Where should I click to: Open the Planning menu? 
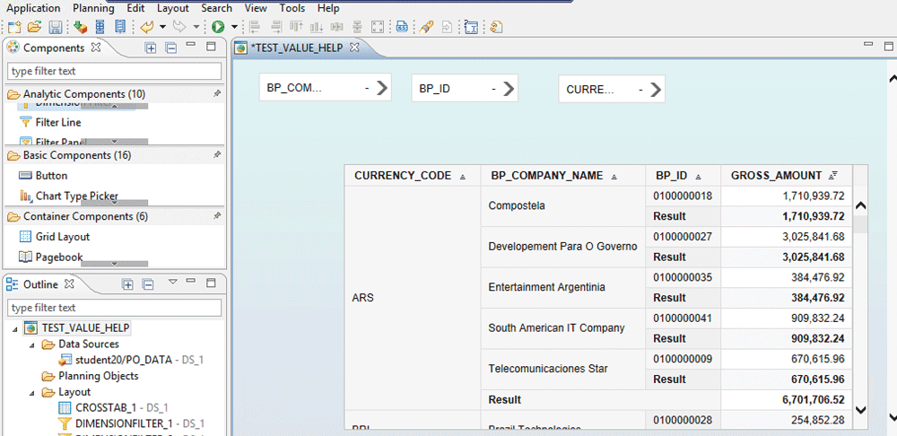coord(93,8)
